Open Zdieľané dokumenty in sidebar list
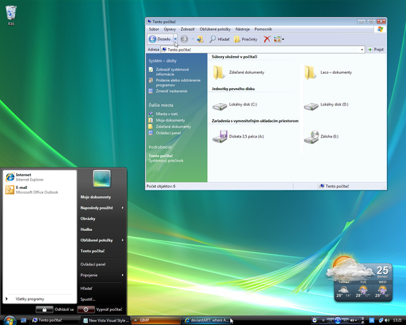Image resolution: width=406 pixels, height=325 pixels. pyautogui.click(x=173, y=127)
